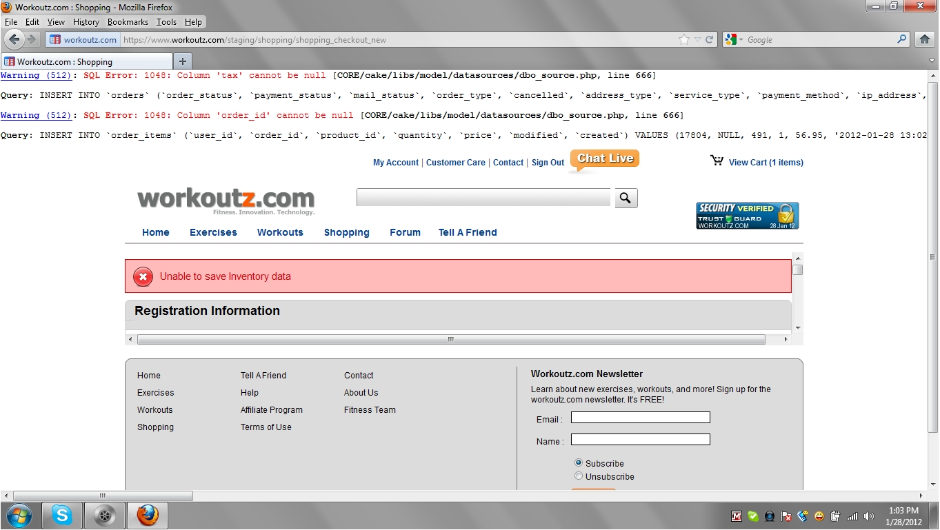Click the inner frame scroll-down arrow
The width and height of the screenshot is (940, 530).
click(797, 328)
